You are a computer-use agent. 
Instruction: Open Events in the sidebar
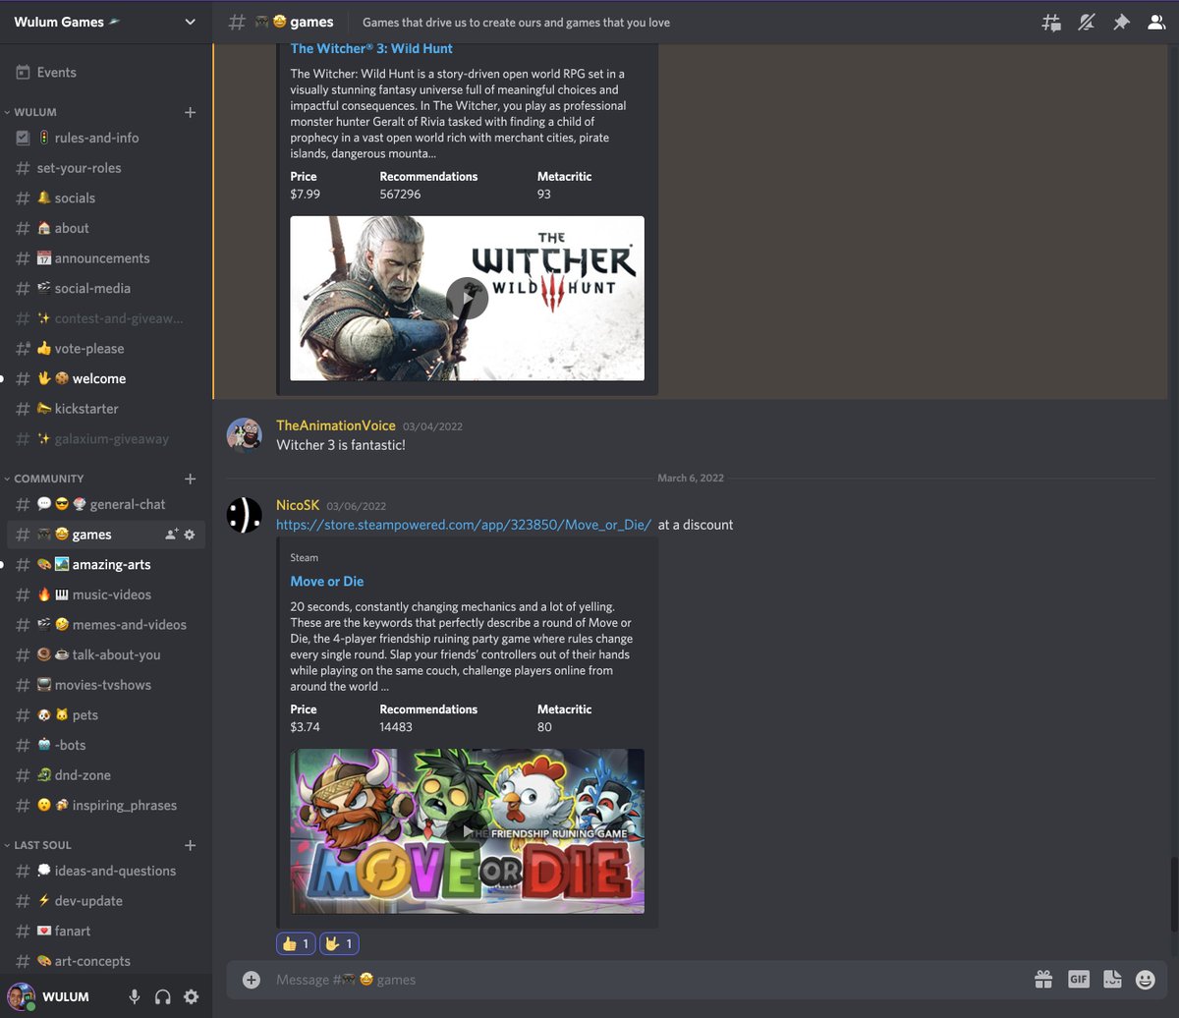coord(106,72)
